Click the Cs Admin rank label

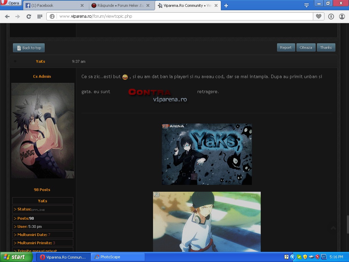click(42, 76)
